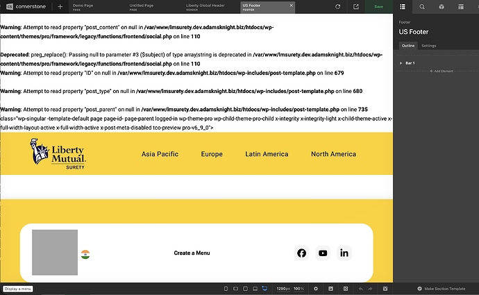Click Make Section Template
The height and width of the screenshot is (295, 479).
[442, 289]
